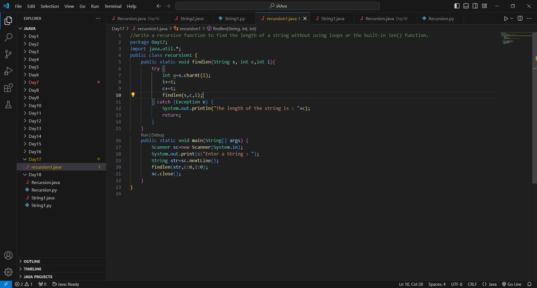This screenshot has width=537, height=288.
Task: Click the editor vertical scrollbar
Action: click(x=534, y=107)
